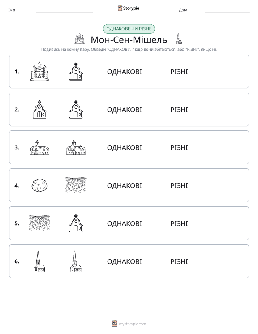This screenshot has width=258, height=334.
Task: Click the castle icon in row 1
Action: coord(39,71)
